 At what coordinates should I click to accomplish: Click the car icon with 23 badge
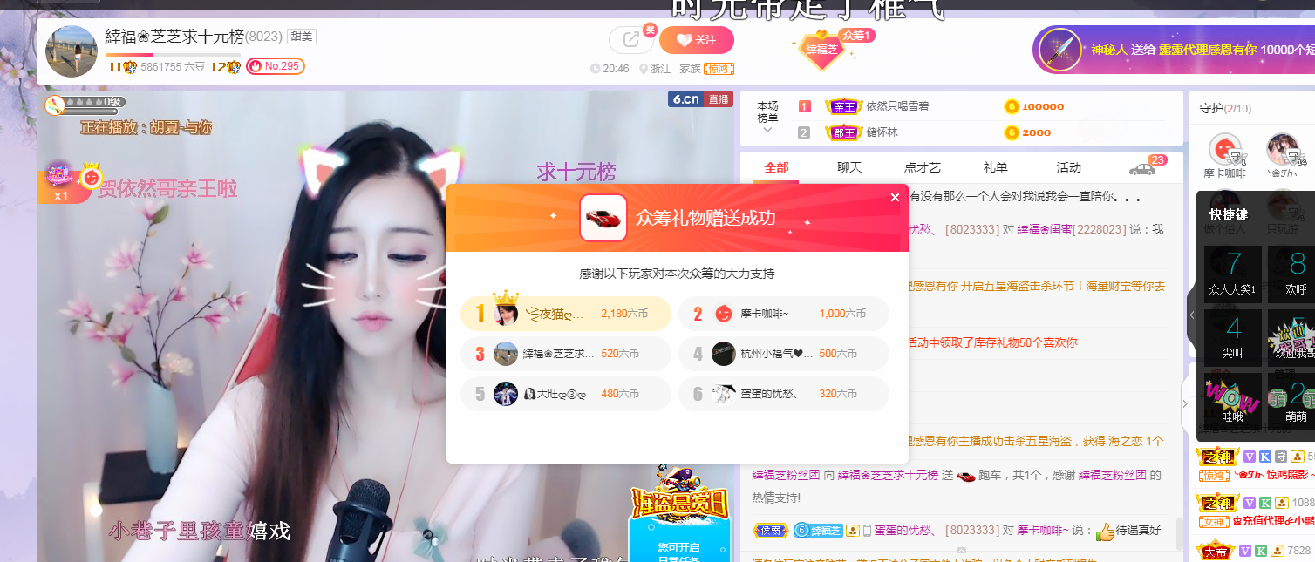tap(1143, 168)
